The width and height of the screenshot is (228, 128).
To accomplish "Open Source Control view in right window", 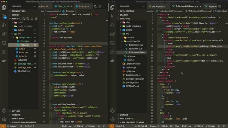I will click(x=112, y=16).
